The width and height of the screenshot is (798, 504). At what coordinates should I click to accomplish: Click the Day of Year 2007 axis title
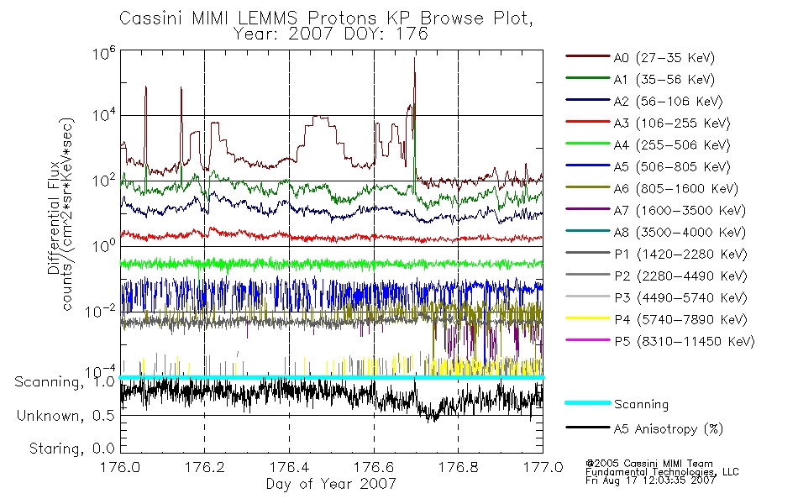point(331,483)
